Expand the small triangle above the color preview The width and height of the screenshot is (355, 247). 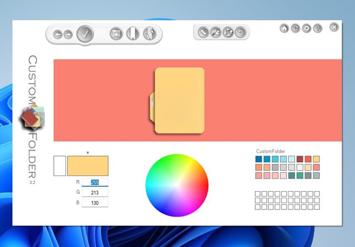88,153
